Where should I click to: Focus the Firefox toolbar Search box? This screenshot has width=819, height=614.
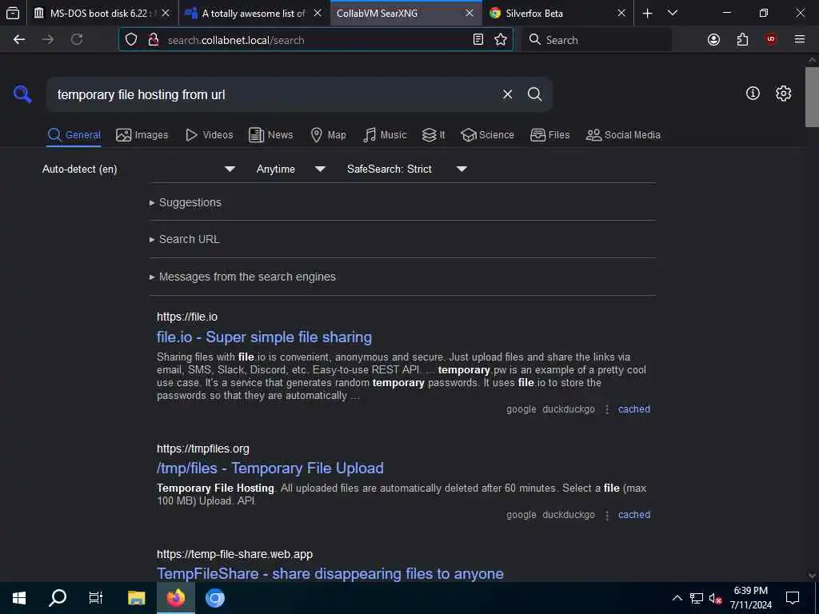coord(597,40)
